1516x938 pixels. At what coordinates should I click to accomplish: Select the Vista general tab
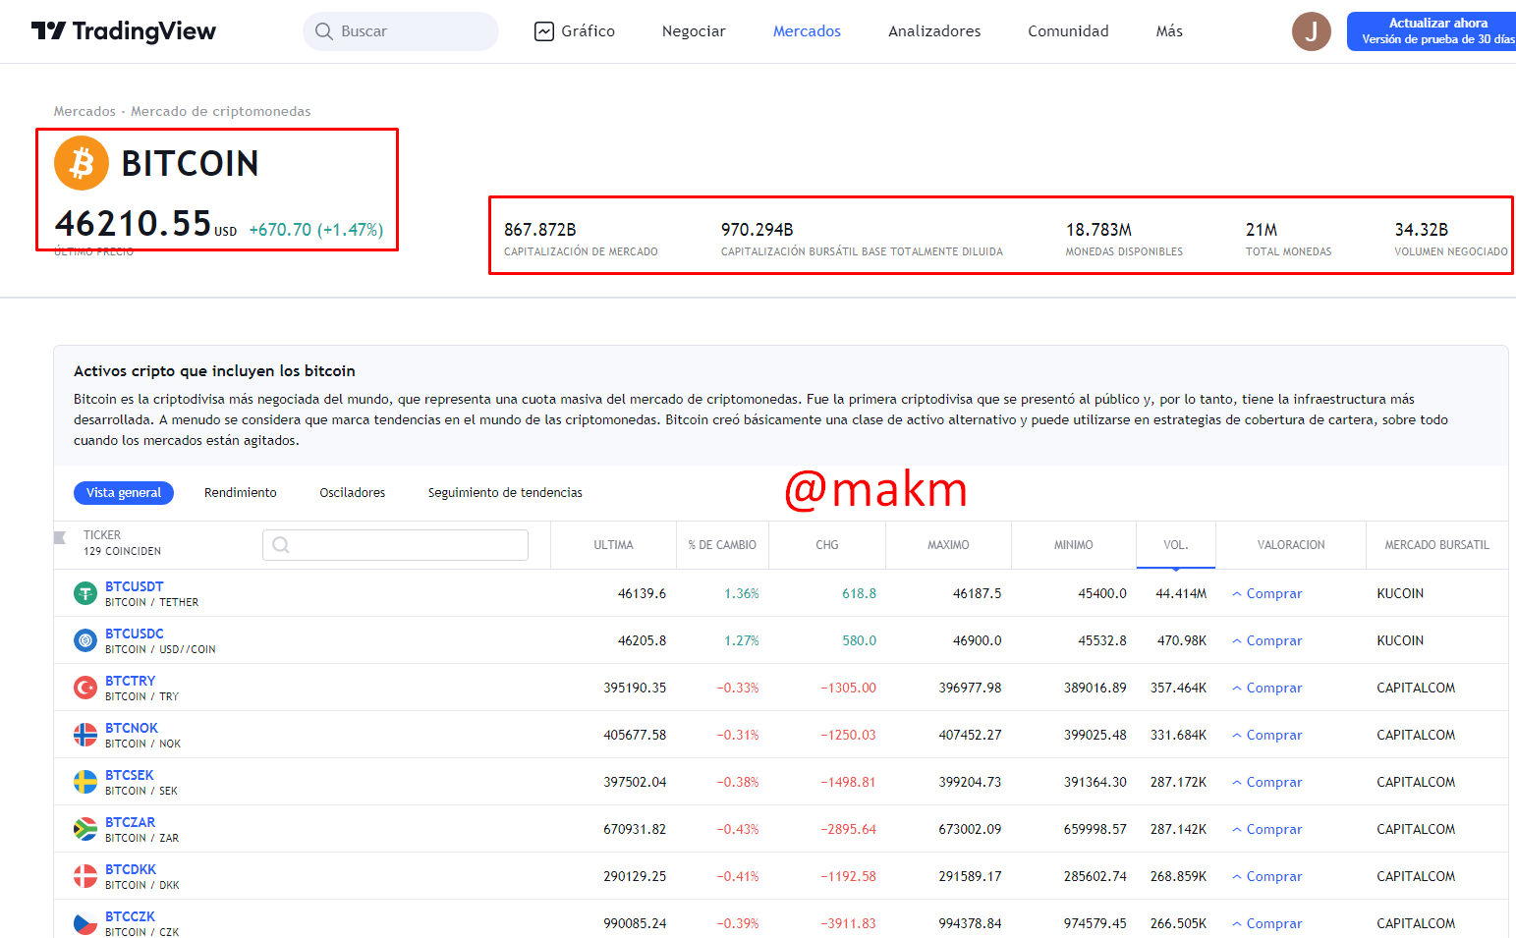pyautogui.click(x=124, y=493)
